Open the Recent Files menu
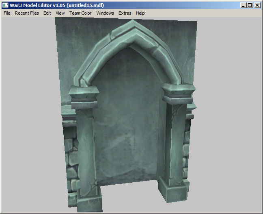The width and height of the screenshot is (263, 214). (27, 13)
